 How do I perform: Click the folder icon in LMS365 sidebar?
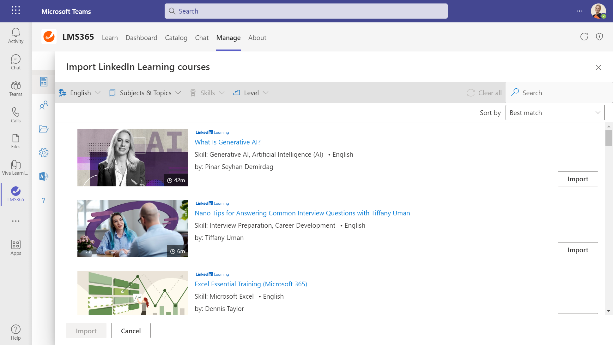click(x=44, y=129)
